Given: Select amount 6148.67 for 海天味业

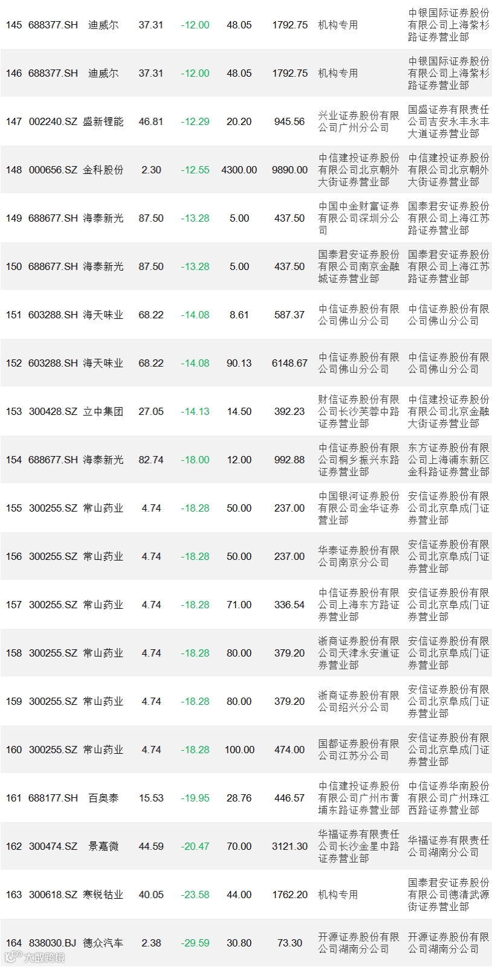Looking at the screenshot, I should [290, 363].
